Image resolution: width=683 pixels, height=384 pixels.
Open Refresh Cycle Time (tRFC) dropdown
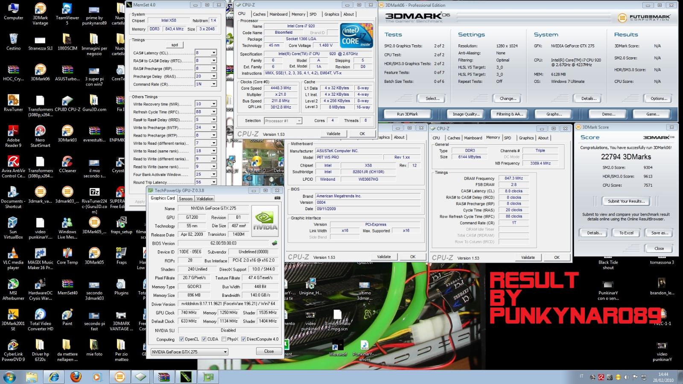[214, 112]
